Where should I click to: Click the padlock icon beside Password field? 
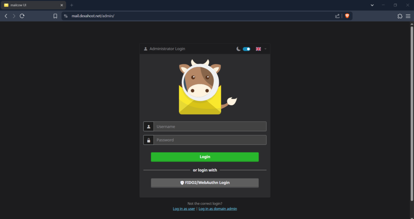(x=149, y=140)
